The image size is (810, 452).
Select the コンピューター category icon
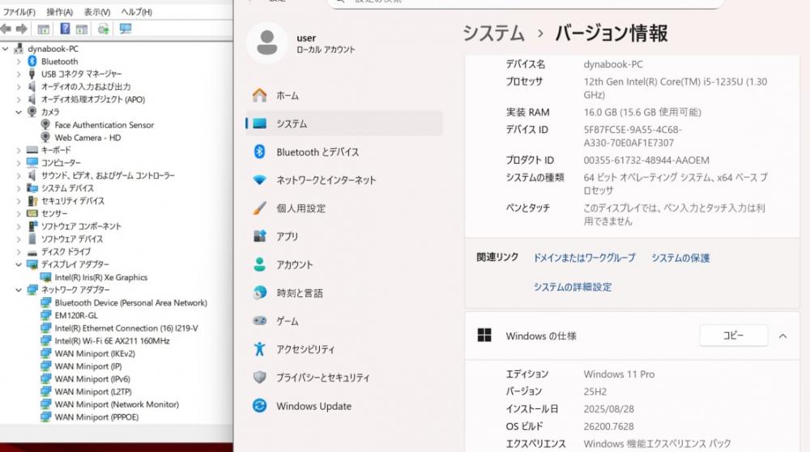(x=32, y=163)
